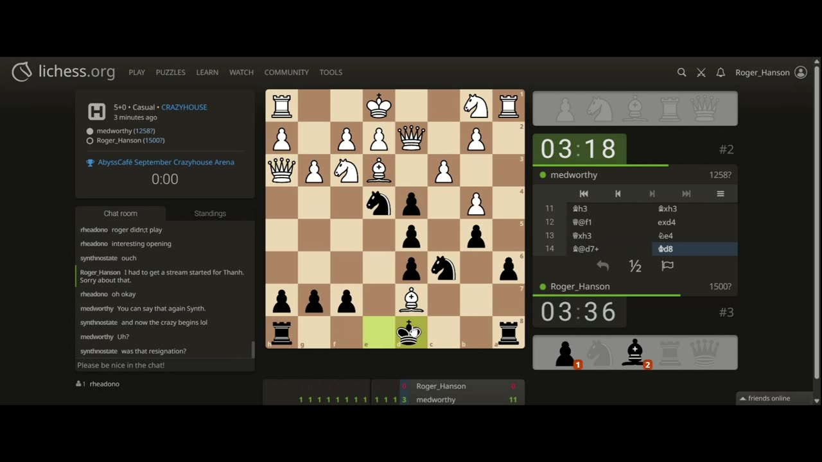Select move ♘e4 in move list
822x462 pixels.
695,235
